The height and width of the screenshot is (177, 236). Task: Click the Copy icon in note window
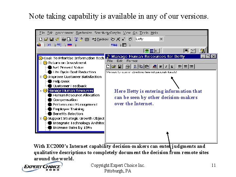click(x=141, y=66)
